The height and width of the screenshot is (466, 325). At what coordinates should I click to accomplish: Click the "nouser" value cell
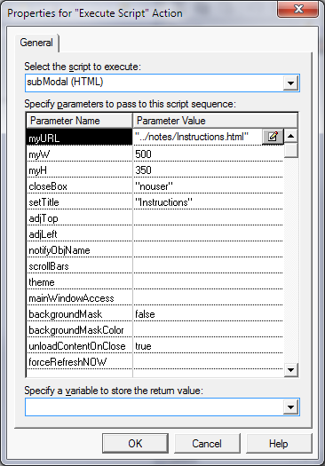(208, 186)
